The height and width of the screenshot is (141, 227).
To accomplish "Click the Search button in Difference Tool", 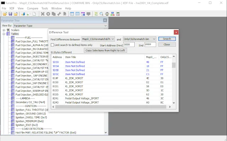I will point(167,39).
